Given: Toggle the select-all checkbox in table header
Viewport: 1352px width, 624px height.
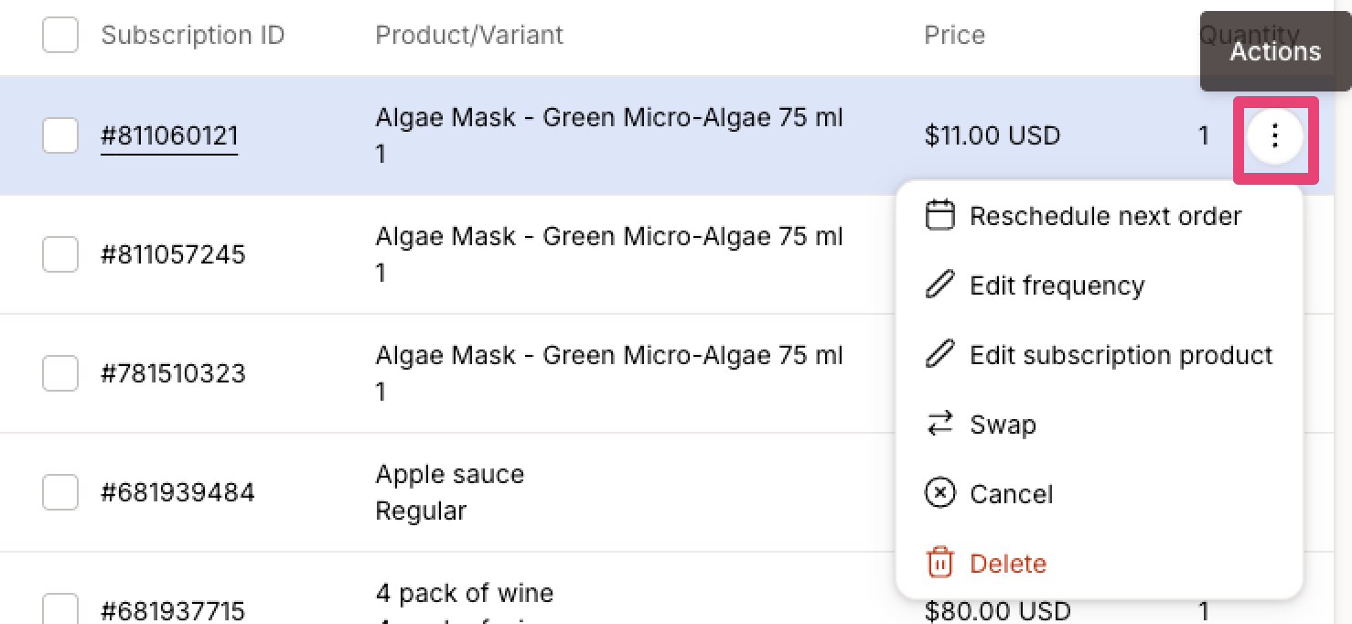Looking at the screenshot, I should tap(60, 35).
